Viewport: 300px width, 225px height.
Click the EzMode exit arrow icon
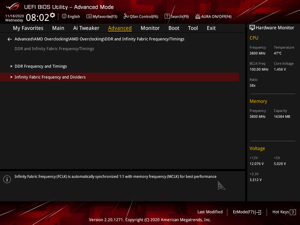pyautogui.click(x=258, y=212)
